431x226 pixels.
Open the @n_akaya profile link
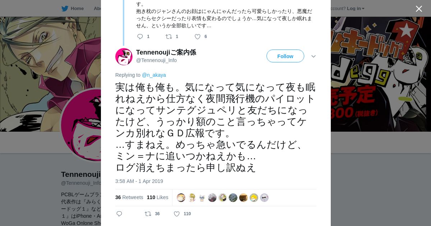point(154,75)
